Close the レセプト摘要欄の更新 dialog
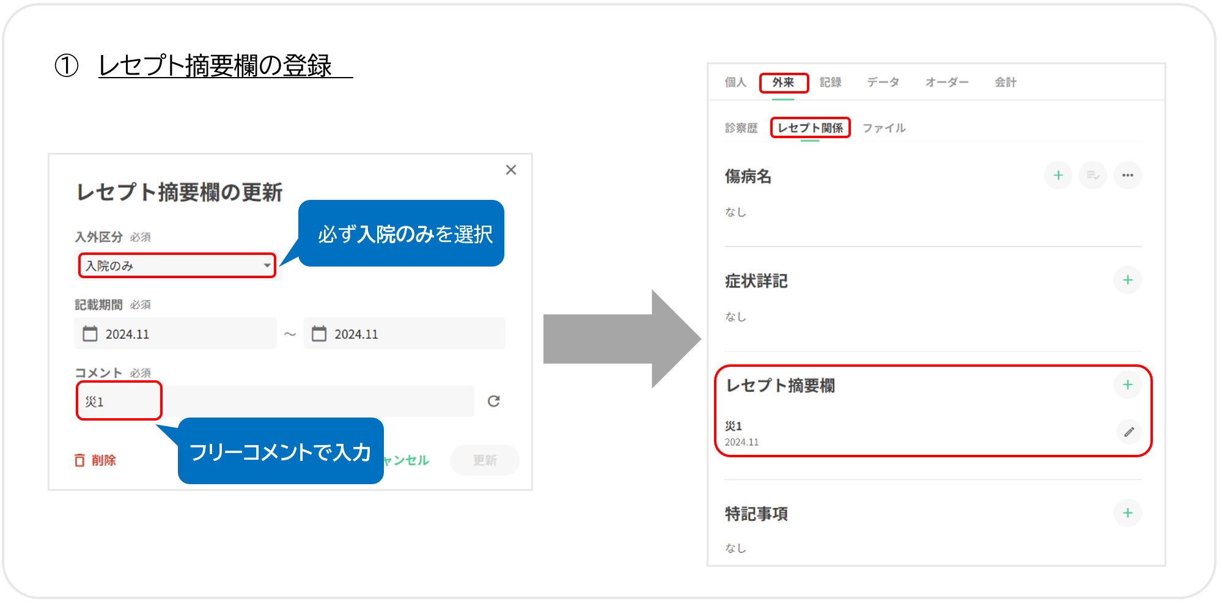 (x=511, y=170)
